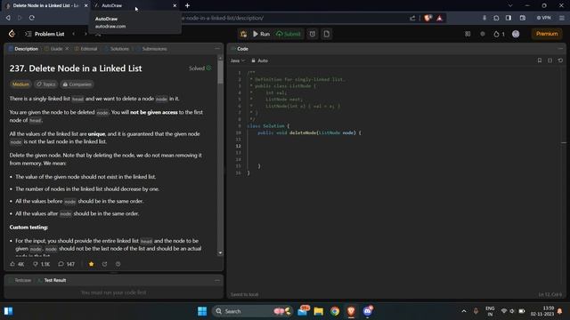Viewport: 570px width, 320px height.
Task: View the streak flame counter
Action: click(x=499, y=34)
